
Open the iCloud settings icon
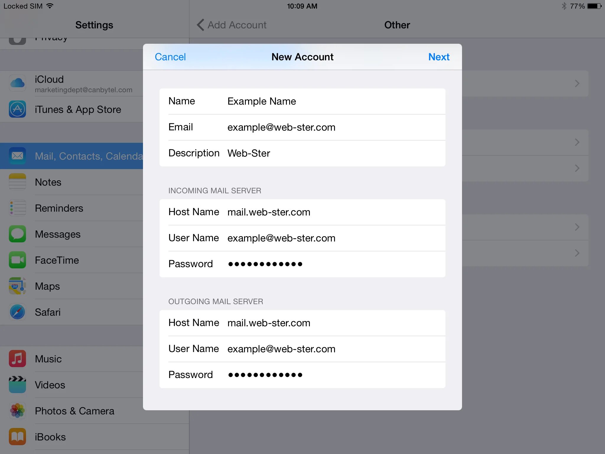(x=17, y=83)
